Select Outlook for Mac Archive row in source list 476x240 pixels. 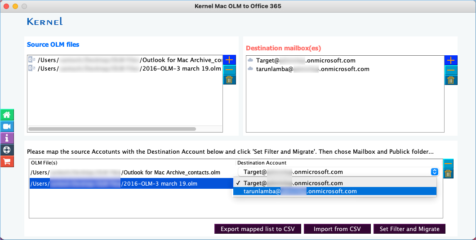click(x=125, y=60)
